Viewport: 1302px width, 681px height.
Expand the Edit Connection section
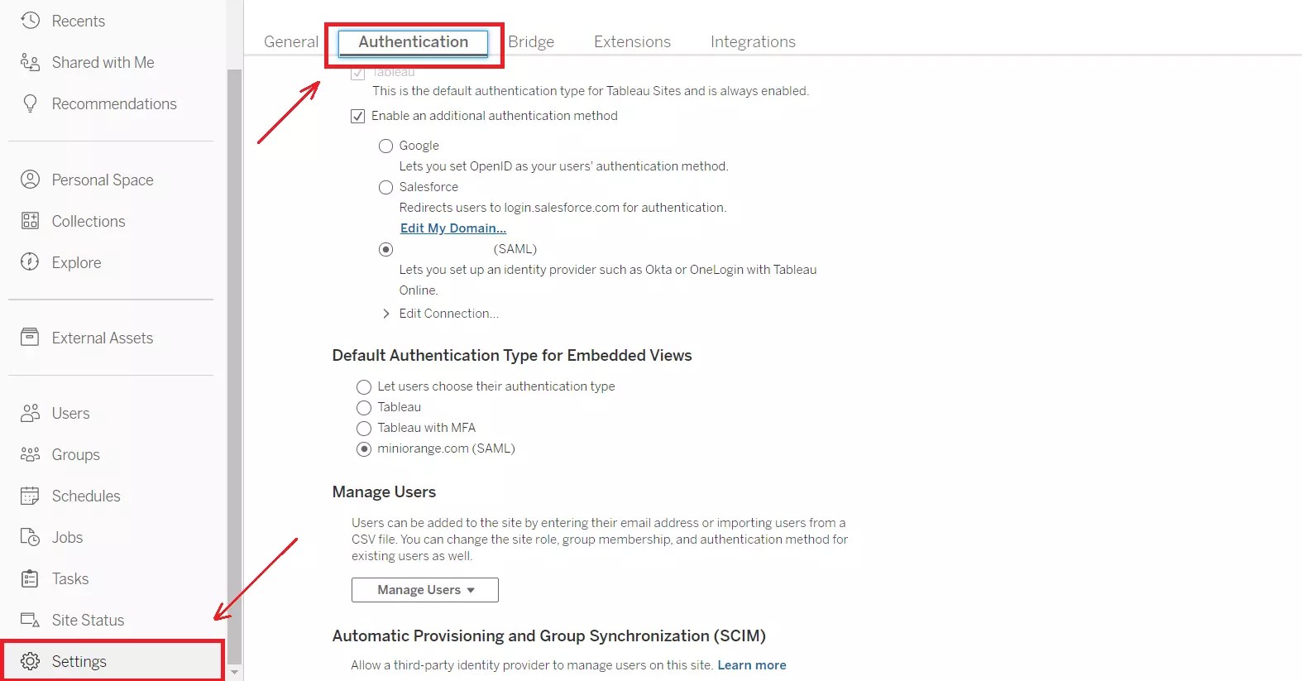coord(385,314)
